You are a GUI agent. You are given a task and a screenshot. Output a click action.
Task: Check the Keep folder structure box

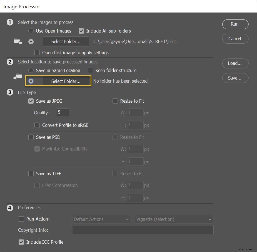tap(90, 70)
